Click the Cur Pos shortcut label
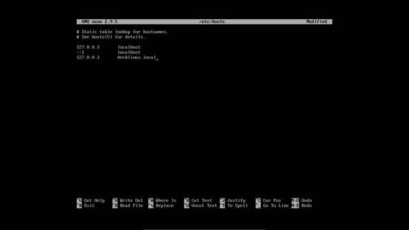This screenshot has width=409, height=230. tap(272, 201)
